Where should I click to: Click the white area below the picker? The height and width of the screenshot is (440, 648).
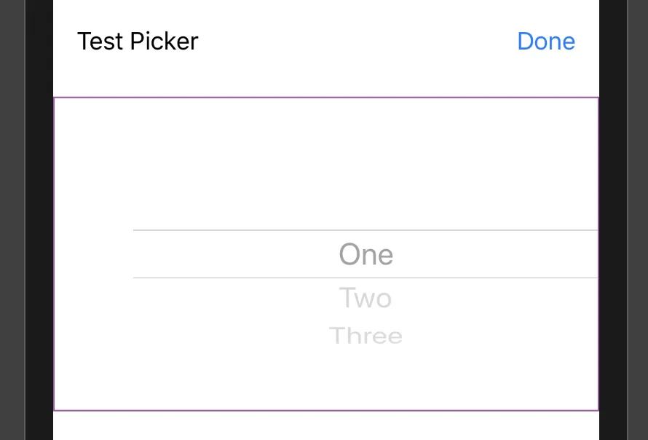(326, 426)
